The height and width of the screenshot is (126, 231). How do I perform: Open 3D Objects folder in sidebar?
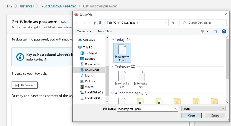[x=92, y=53]
